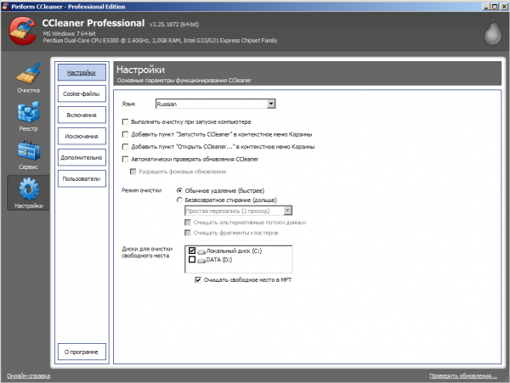Click the title bar CCleaner app icon
Screen dimensions: 510x383
click(6, 6)
